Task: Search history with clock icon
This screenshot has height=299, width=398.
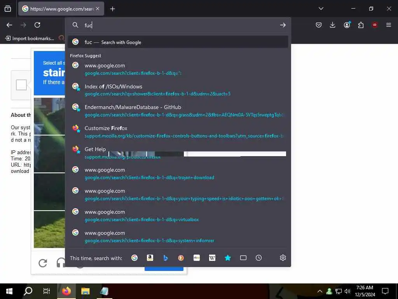Action: coord(258,258)
